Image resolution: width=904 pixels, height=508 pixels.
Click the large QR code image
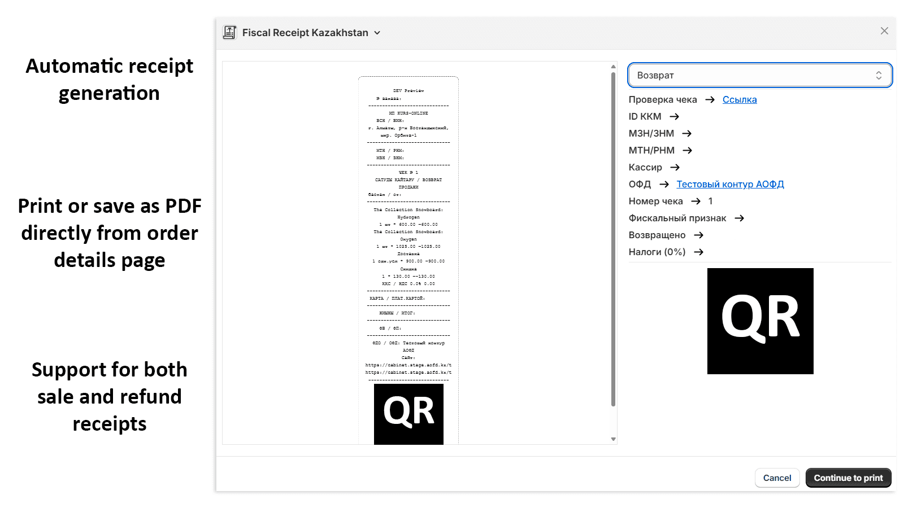(x=760, y=321)
